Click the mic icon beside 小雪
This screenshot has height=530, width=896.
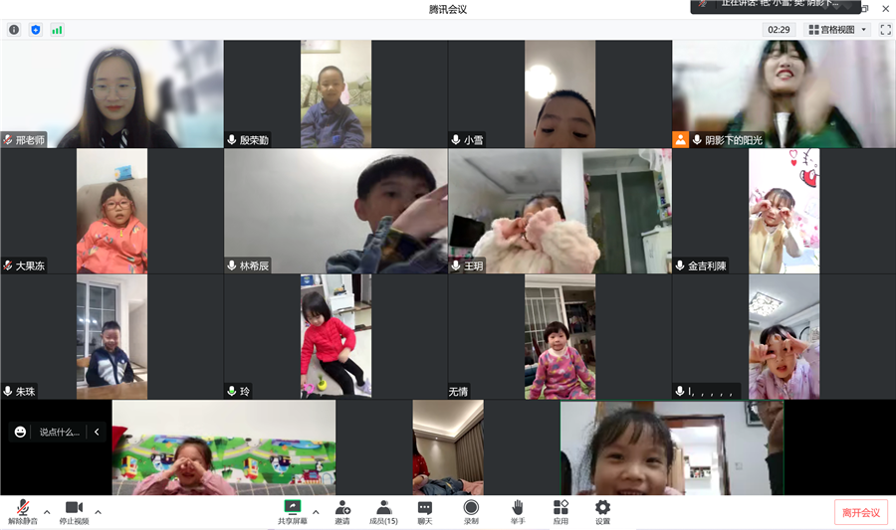[455, 140]
